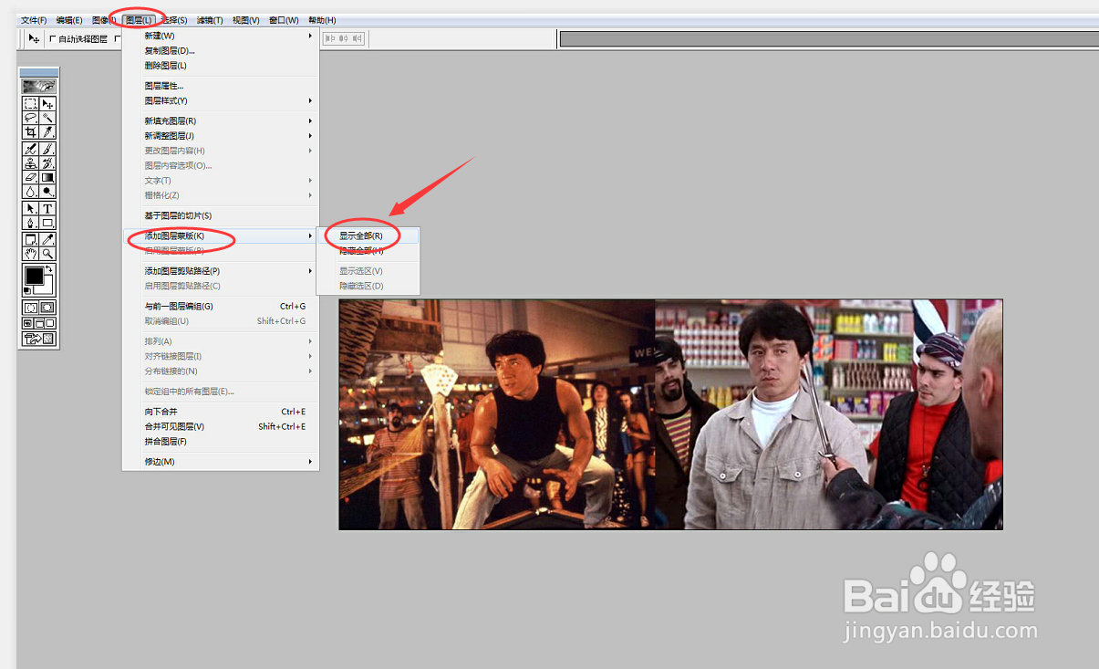Select the Move tool in the toolbox
This screenshot has width=1099, height=669.
(x=47, y=104)
